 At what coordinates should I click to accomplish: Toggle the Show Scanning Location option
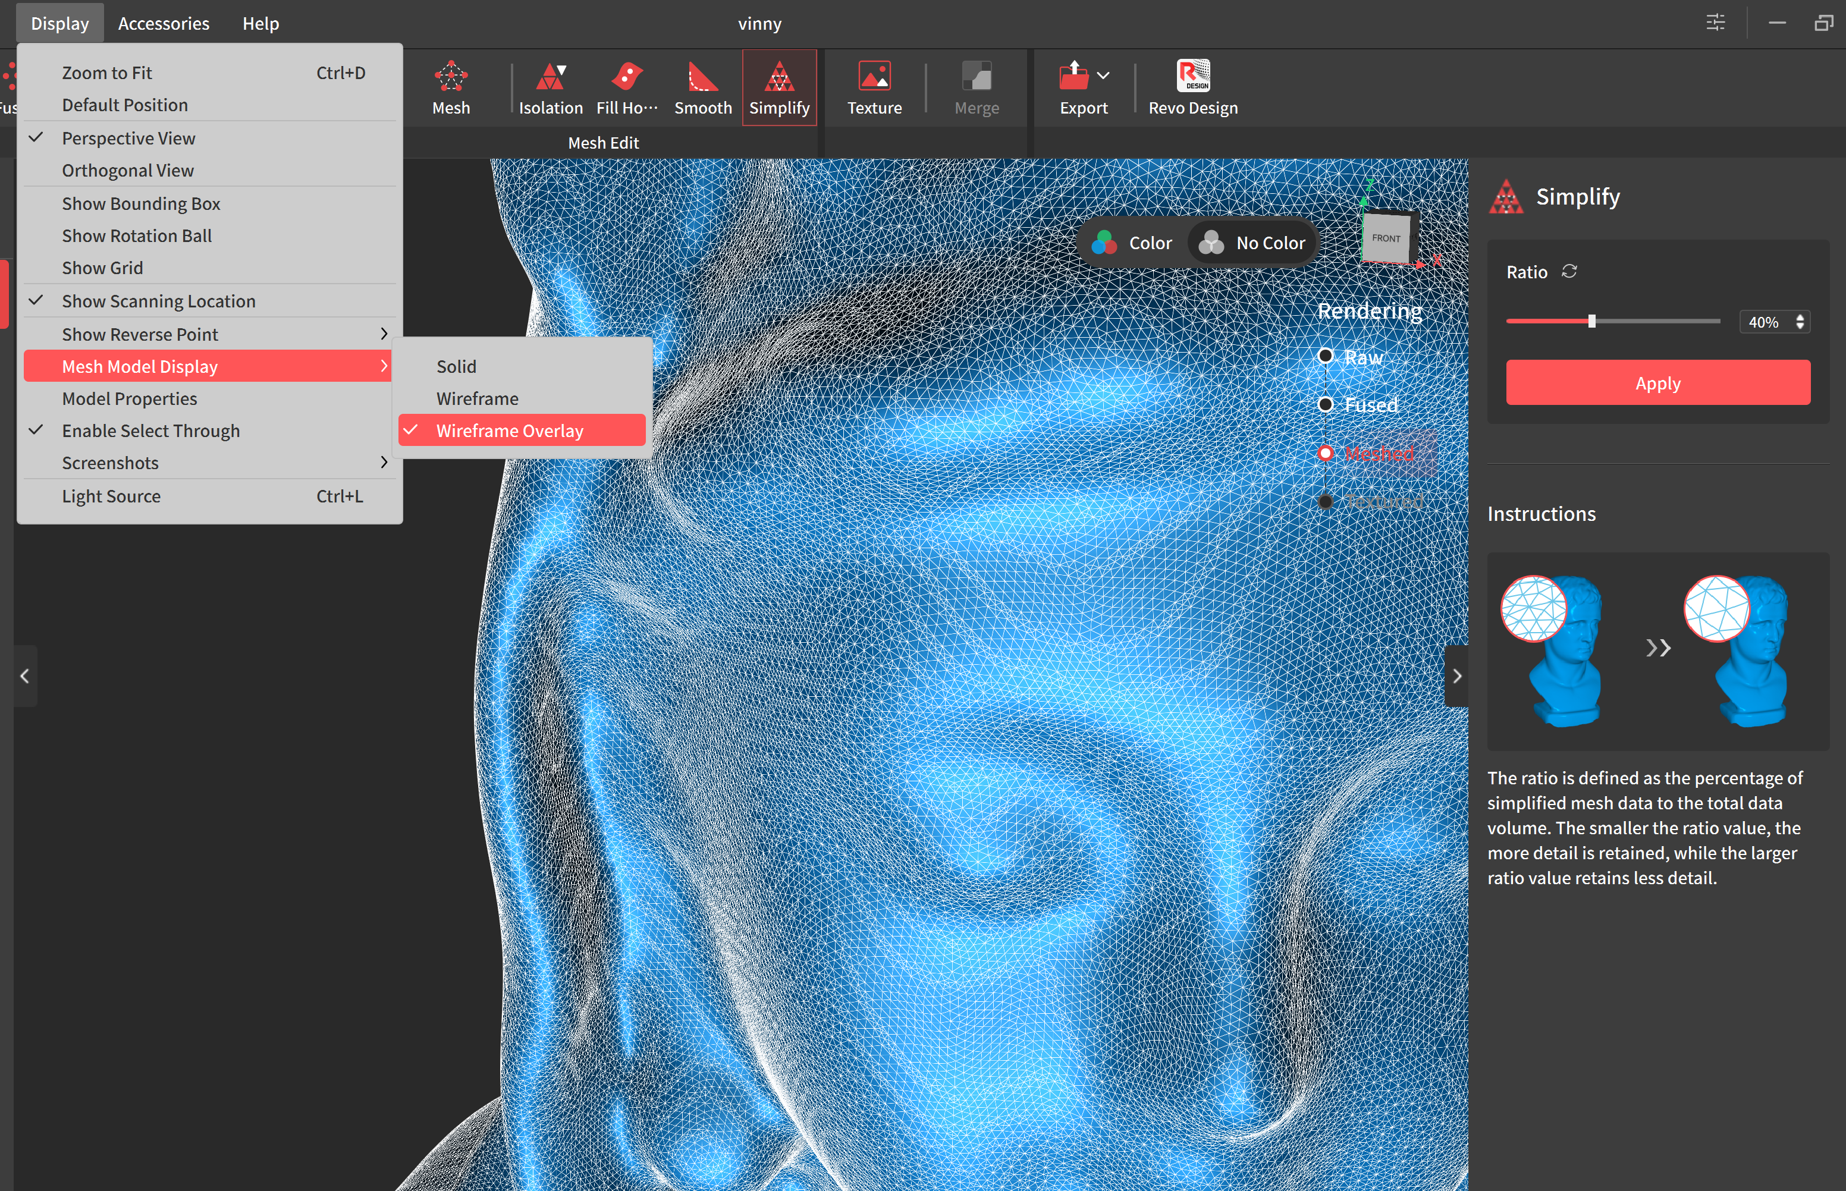[159, 301]
